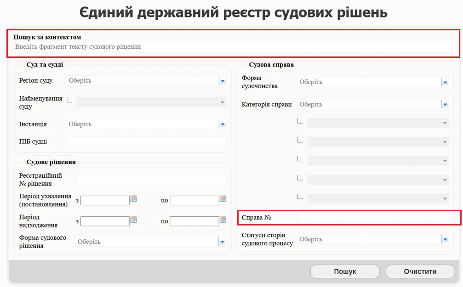Focus the Справа № input field

click(x=373, y=217)
